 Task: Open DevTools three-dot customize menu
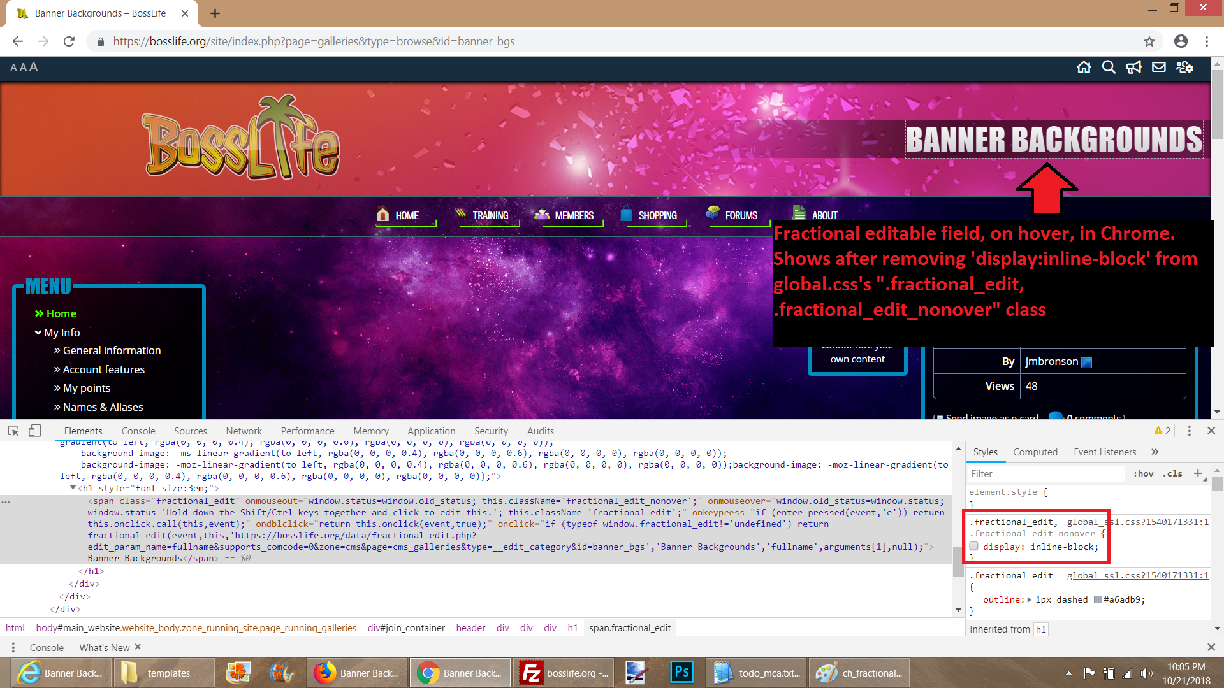[x=1189, y=431]
